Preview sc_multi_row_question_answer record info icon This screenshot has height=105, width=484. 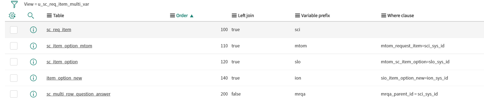point(33,94)
